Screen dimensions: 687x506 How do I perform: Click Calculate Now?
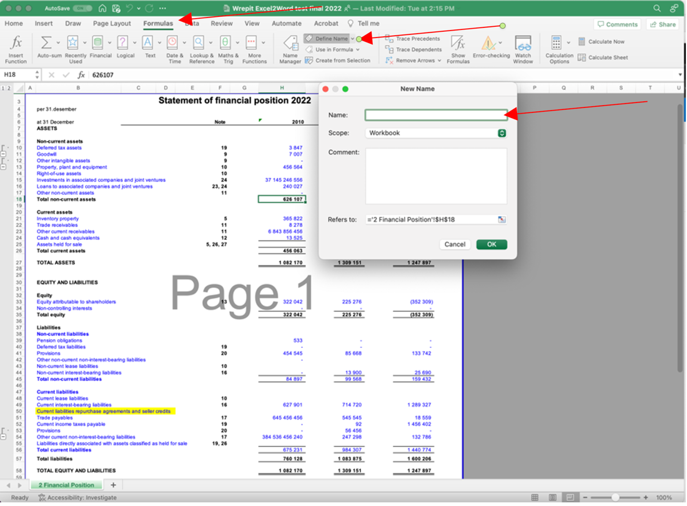tap(601, 42)
